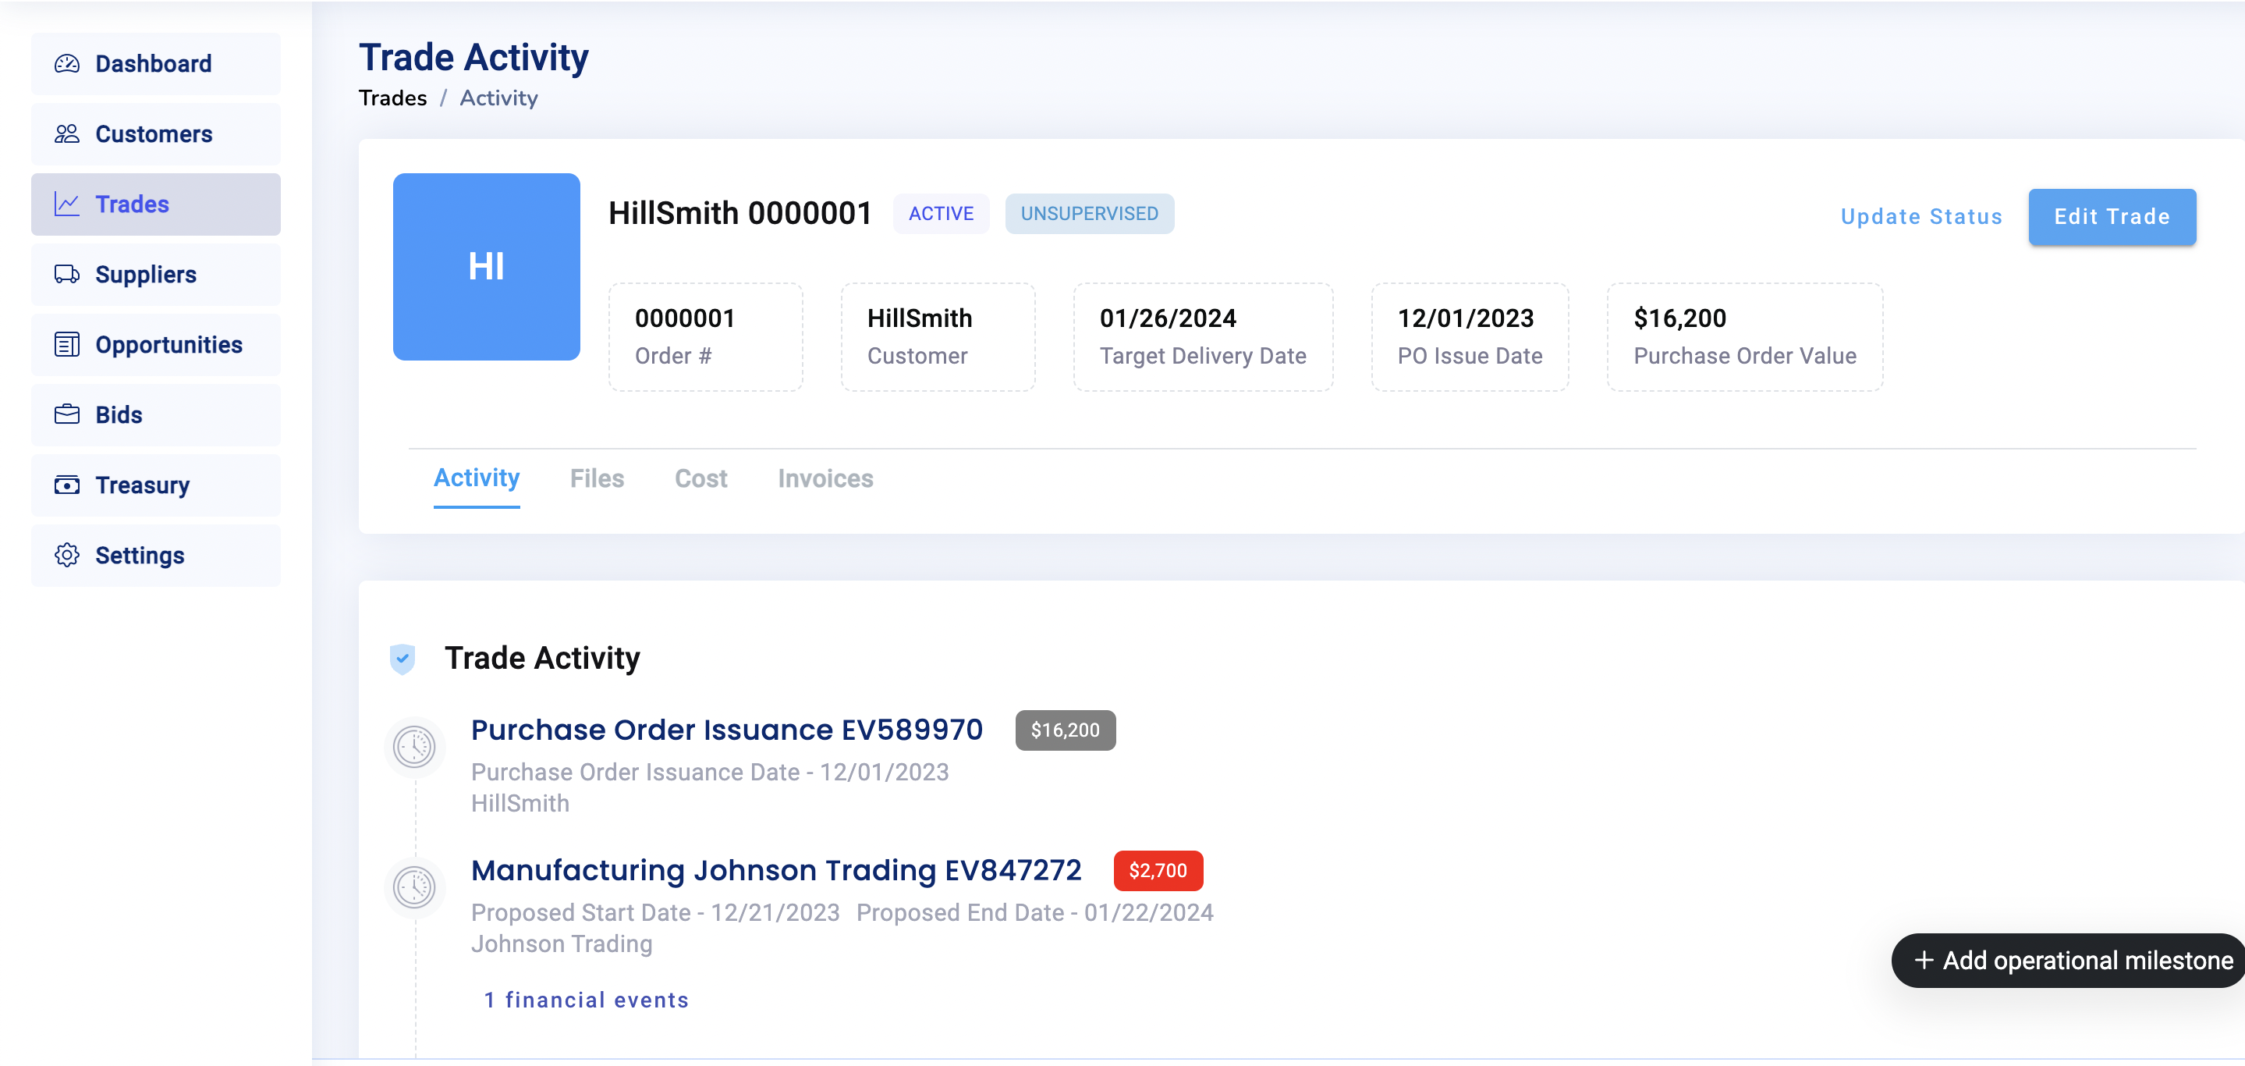Image resolution: width=2245 pixels, height=1066 pixels.
Task: Expand the 1 financial events list
Action: pos(587,1000)
